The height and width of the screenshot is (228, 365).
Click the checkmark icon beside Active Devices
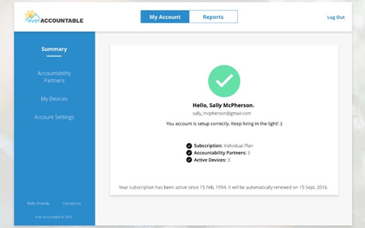click(189, 160)
